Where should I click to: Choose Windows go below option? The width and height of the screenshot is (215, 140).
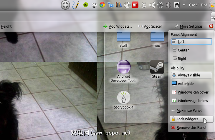191,101
